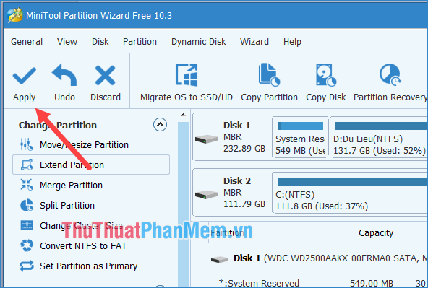428x288 pixels.
Task: Choose Move/Resize Partition text in sidebar
Action: (x=84, y=144)
